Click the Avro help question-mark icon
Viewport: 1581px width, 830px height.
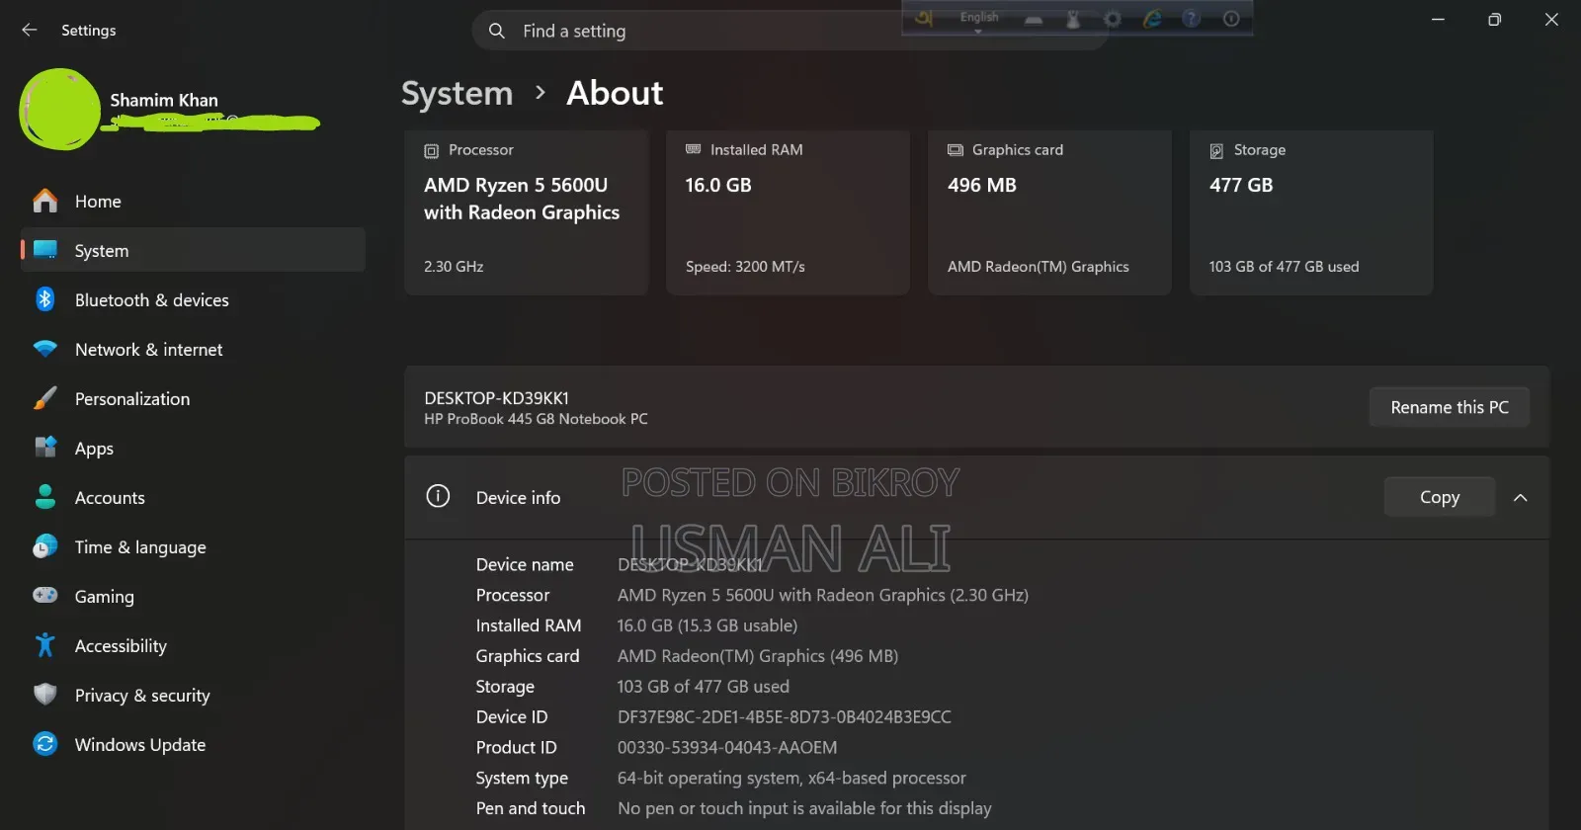tap(1192, 19)
